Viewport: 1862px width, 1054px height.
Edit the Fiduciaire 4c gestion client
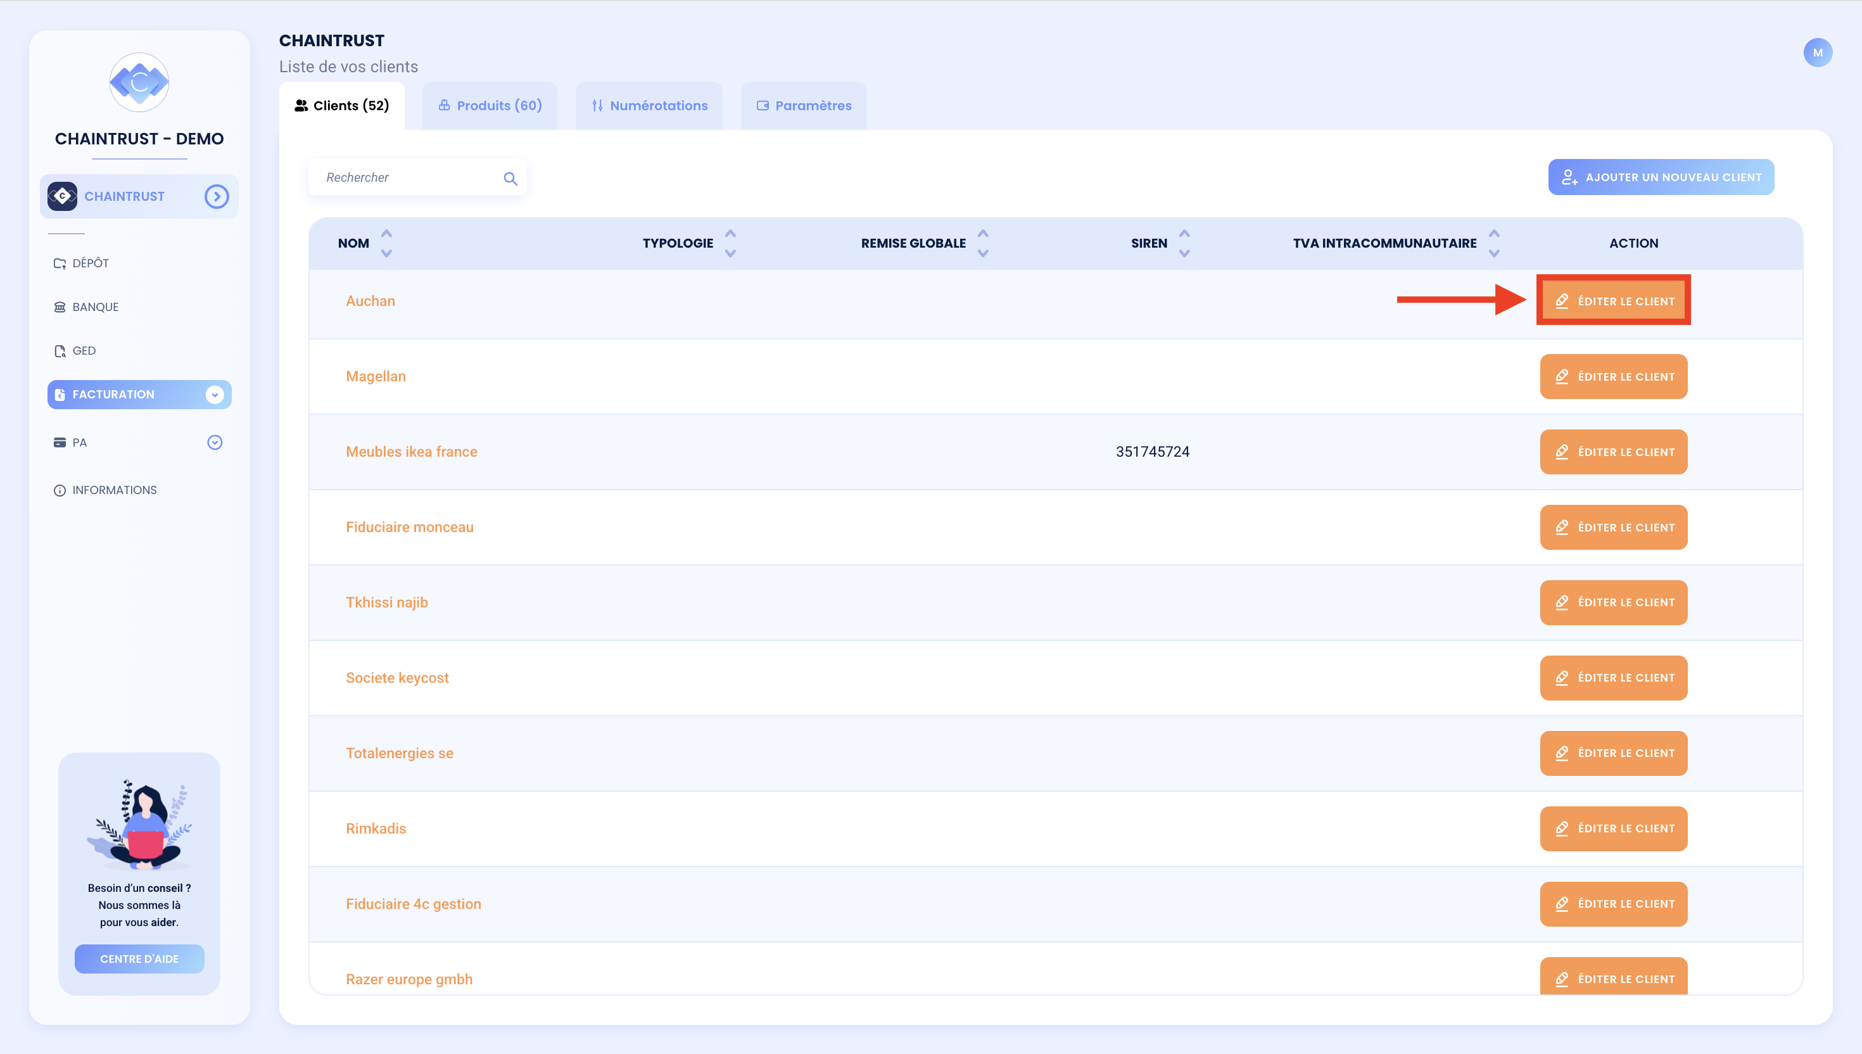click(x=1613, y=903)
